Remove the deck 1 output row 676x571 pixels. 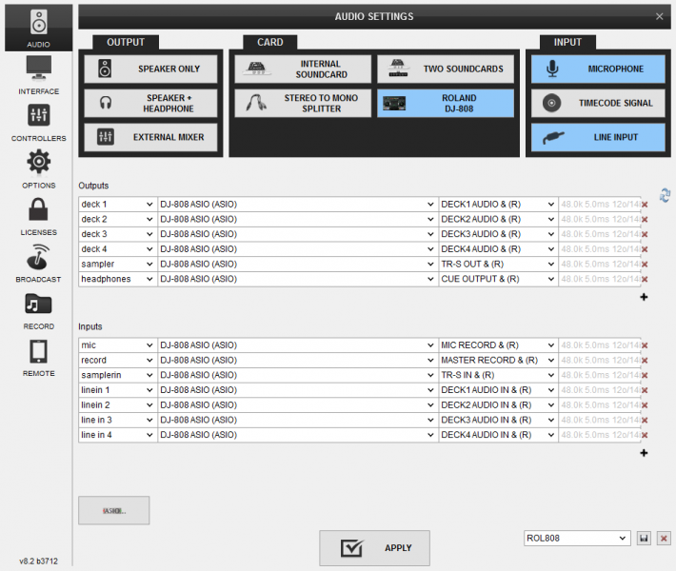point(645,205)
